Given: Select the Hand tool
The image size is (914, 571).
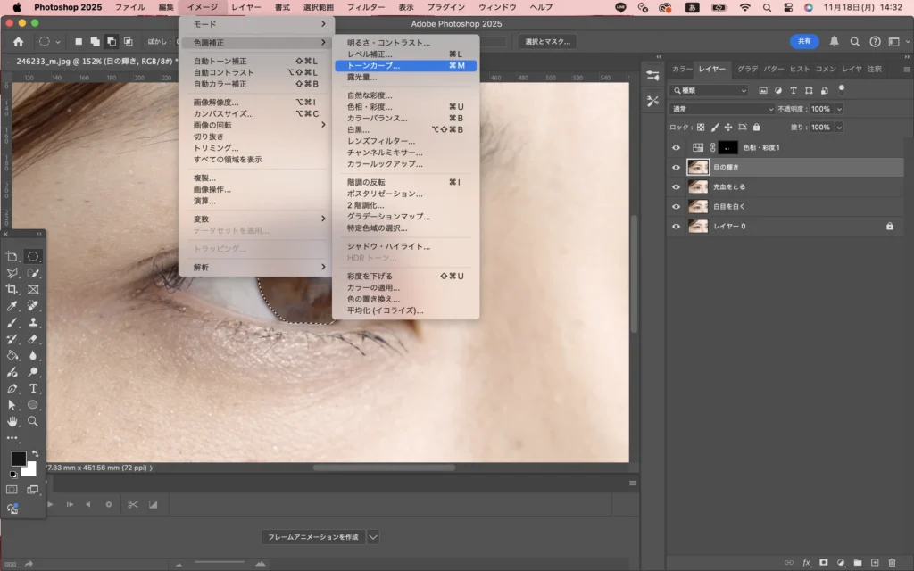Looking at the screenshot, I should click(x=12, y=421).
